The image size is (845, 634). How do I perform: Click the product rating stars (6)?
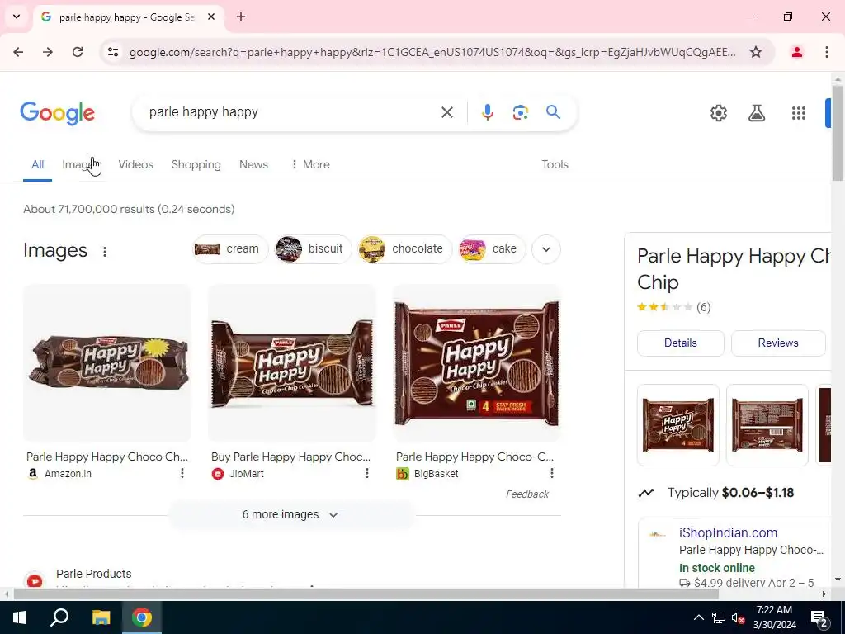673,307
